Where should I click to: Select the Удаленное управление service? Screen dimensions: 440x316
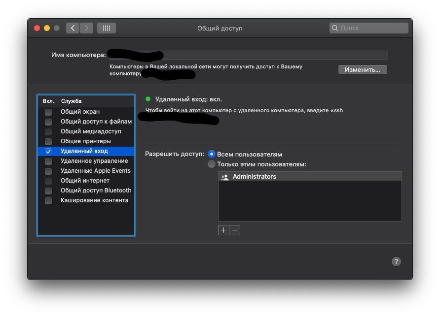point(86,161)
